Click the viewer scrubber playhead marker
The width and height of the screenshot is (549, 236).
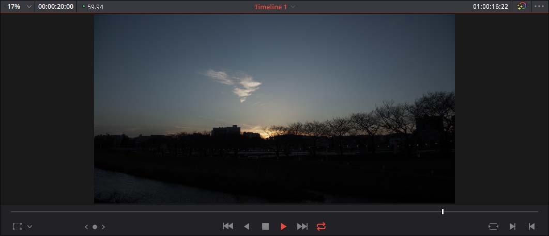(443, 212)
